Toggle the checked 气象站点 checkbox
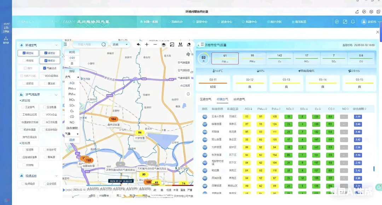The width and height of the screenshot is (382, 205). coord(45,68)
